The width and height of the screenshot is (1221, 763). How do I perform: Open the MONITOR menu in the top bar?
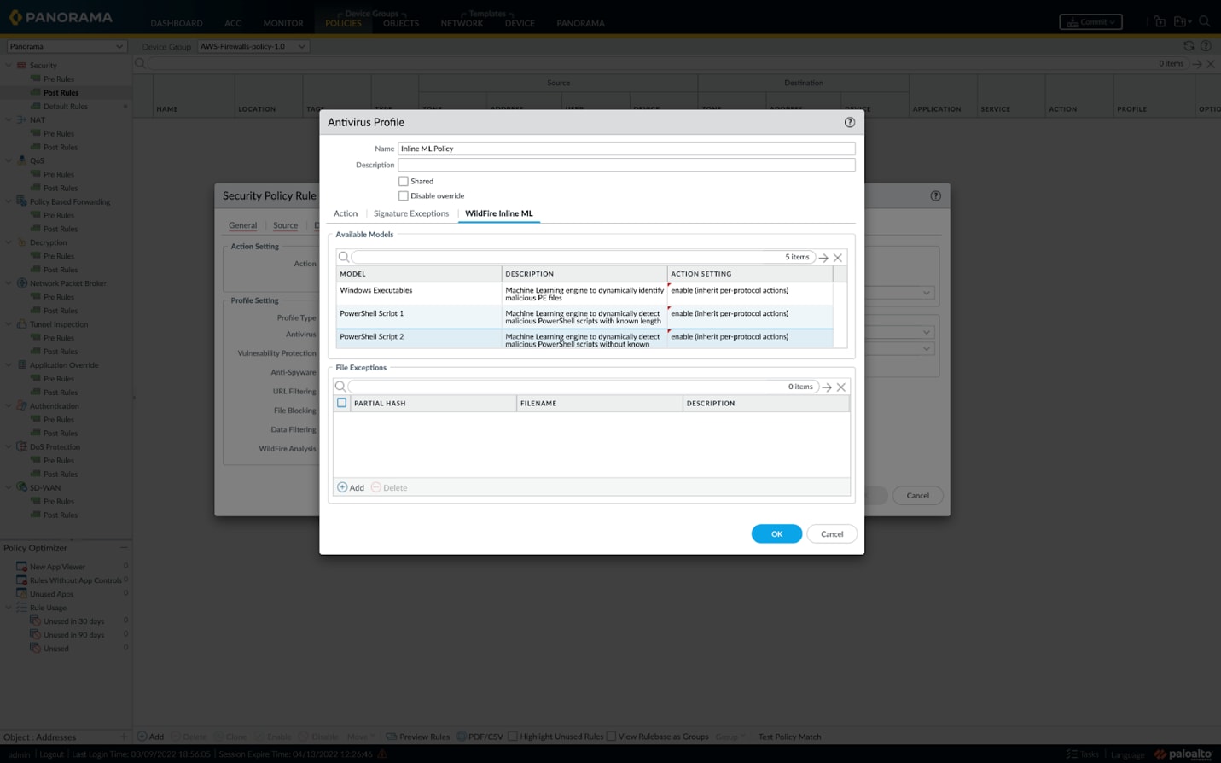pyautogui.click(x=282, y=23)
